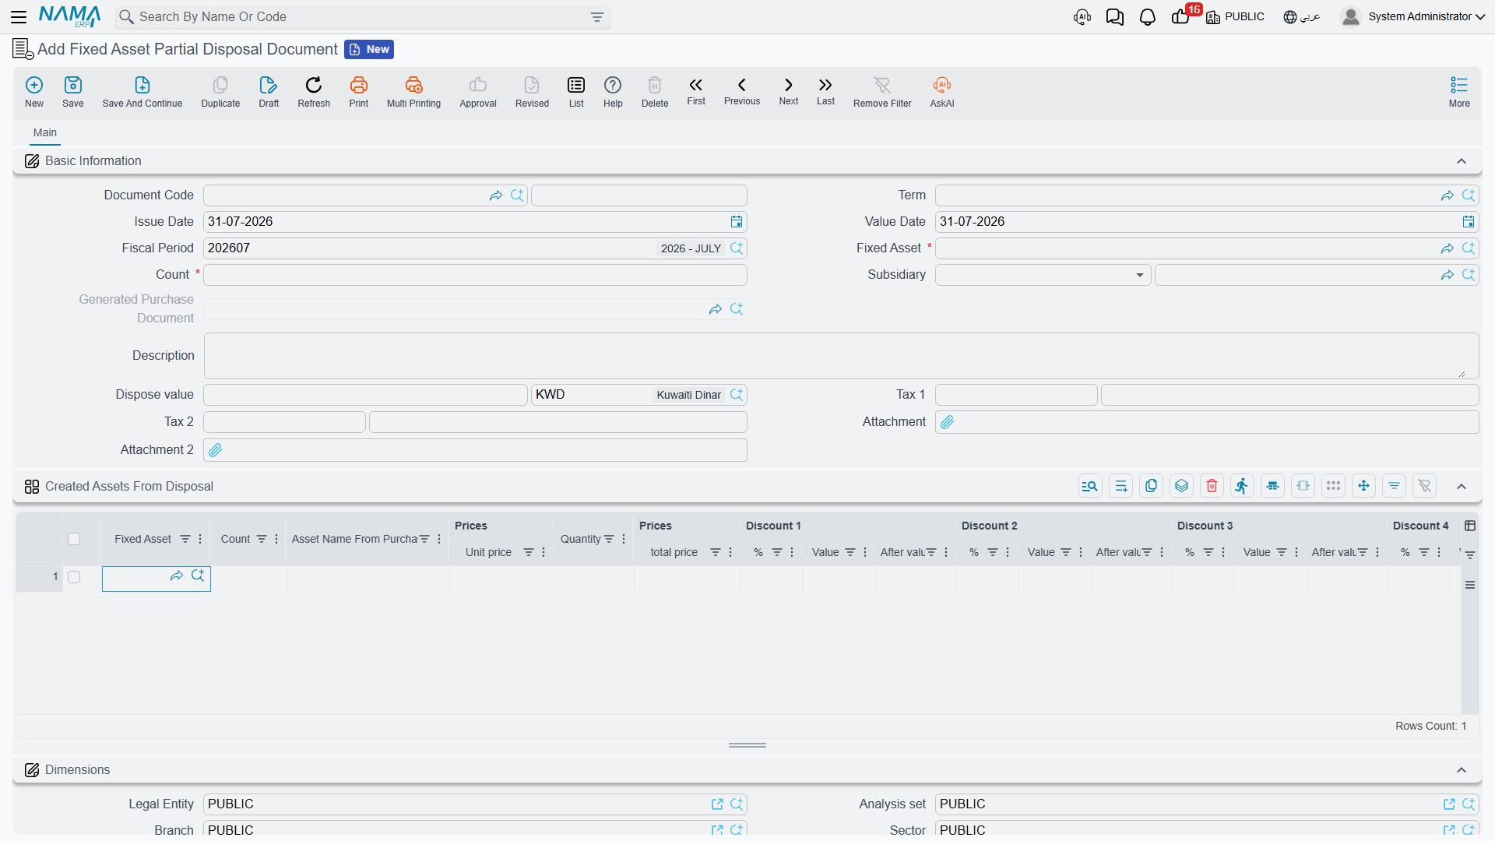Open Unit price column menu
This screenshot has width=1495, height=841.
[543, 552]
